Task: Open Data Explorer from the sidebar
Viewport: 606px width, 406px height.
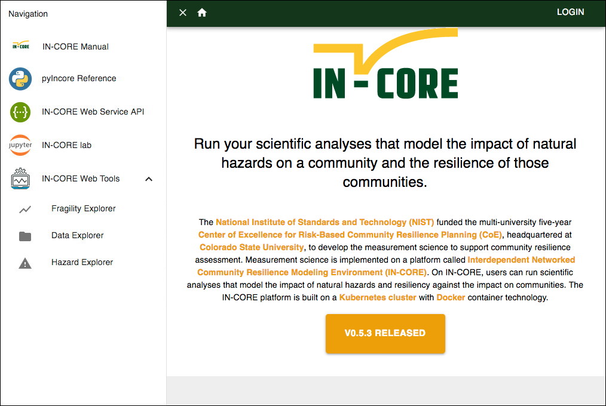Action: (x=77, y=235)
